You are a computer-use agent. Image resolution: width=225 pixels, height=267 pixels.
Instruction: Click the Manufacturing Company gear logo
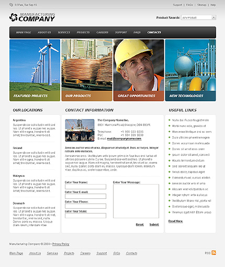pyautogui.click(x=14, y=17)
